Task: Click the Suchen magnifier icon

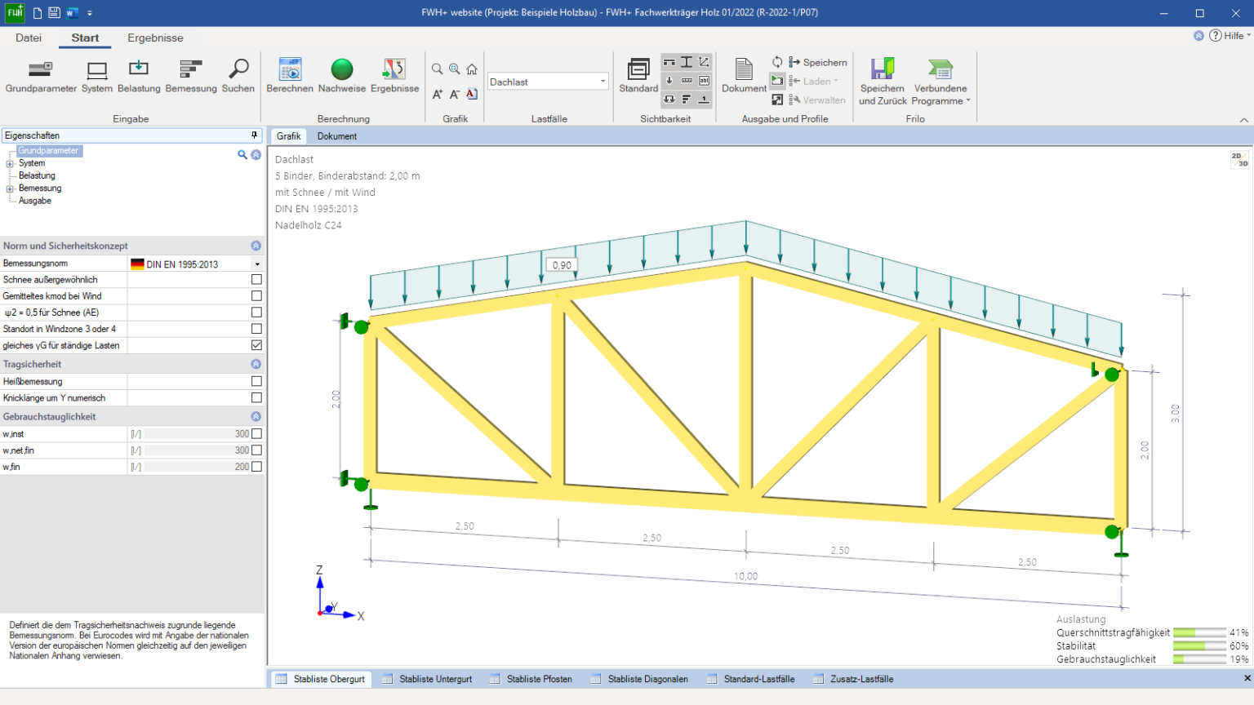Action: [238, 70]
